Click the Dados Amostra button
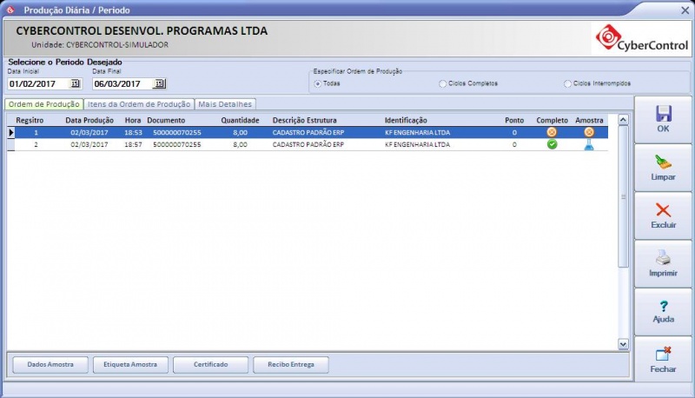The image size is (695, 398). (x=50, y=364)
